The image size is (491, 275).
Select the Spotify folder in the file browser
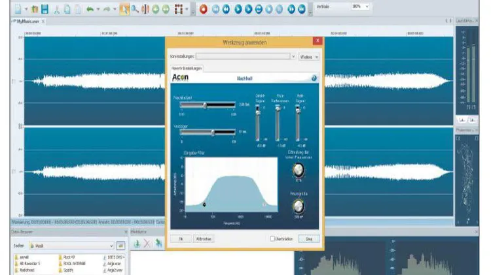65,270
